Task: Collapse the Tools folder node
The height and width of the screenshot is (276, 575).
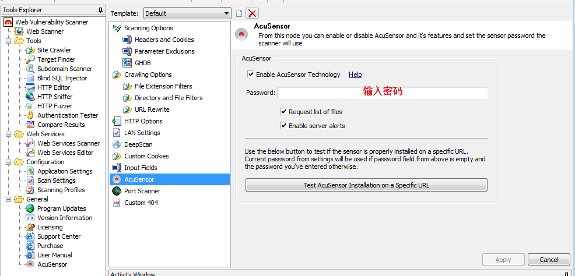Action: pyautogui.click(x=9, y=41)
